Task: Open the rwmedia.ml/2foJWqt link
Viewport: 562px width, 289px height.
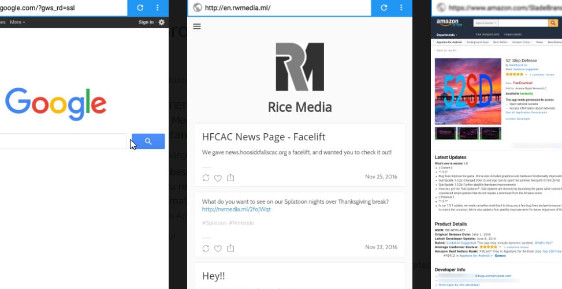Action: (x=236, y=209)
